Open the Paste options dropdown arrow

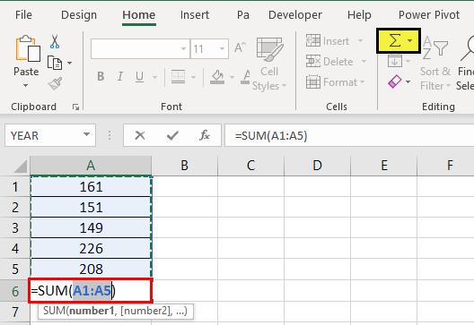[26, 86]
